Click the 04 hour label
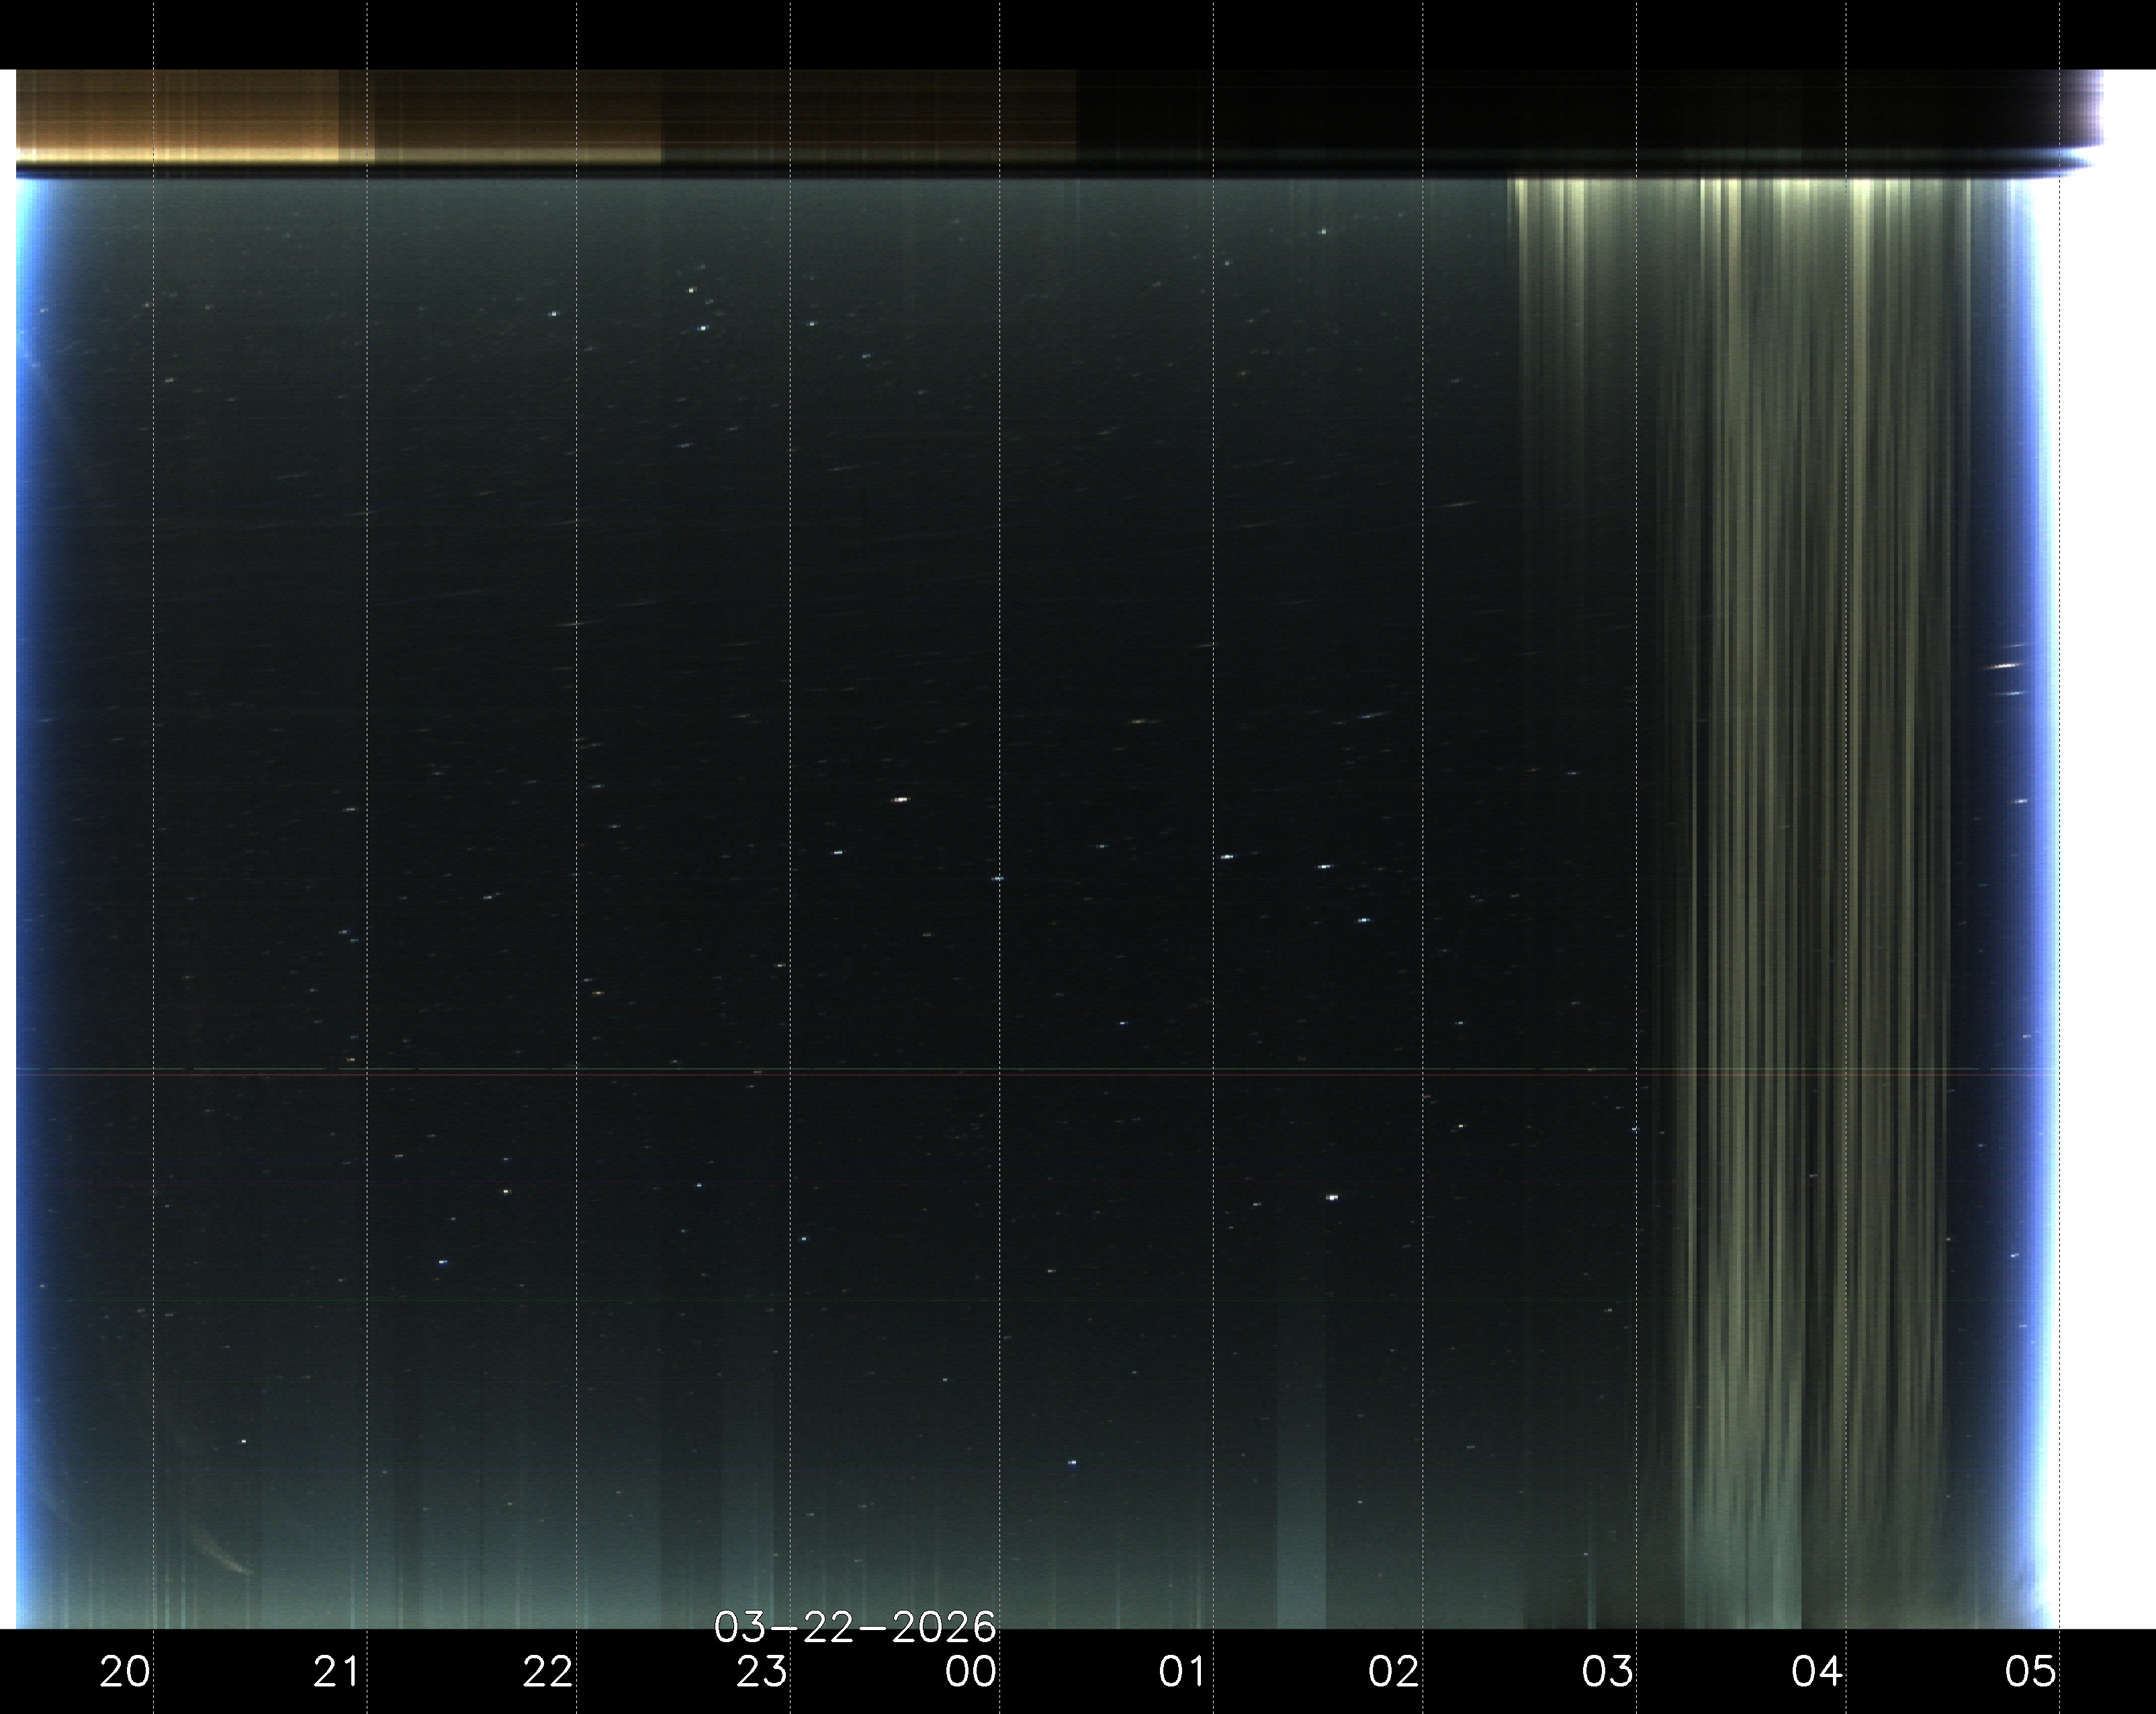This screenshot has height=1714, width=2156. [x=1817, y=1671]
